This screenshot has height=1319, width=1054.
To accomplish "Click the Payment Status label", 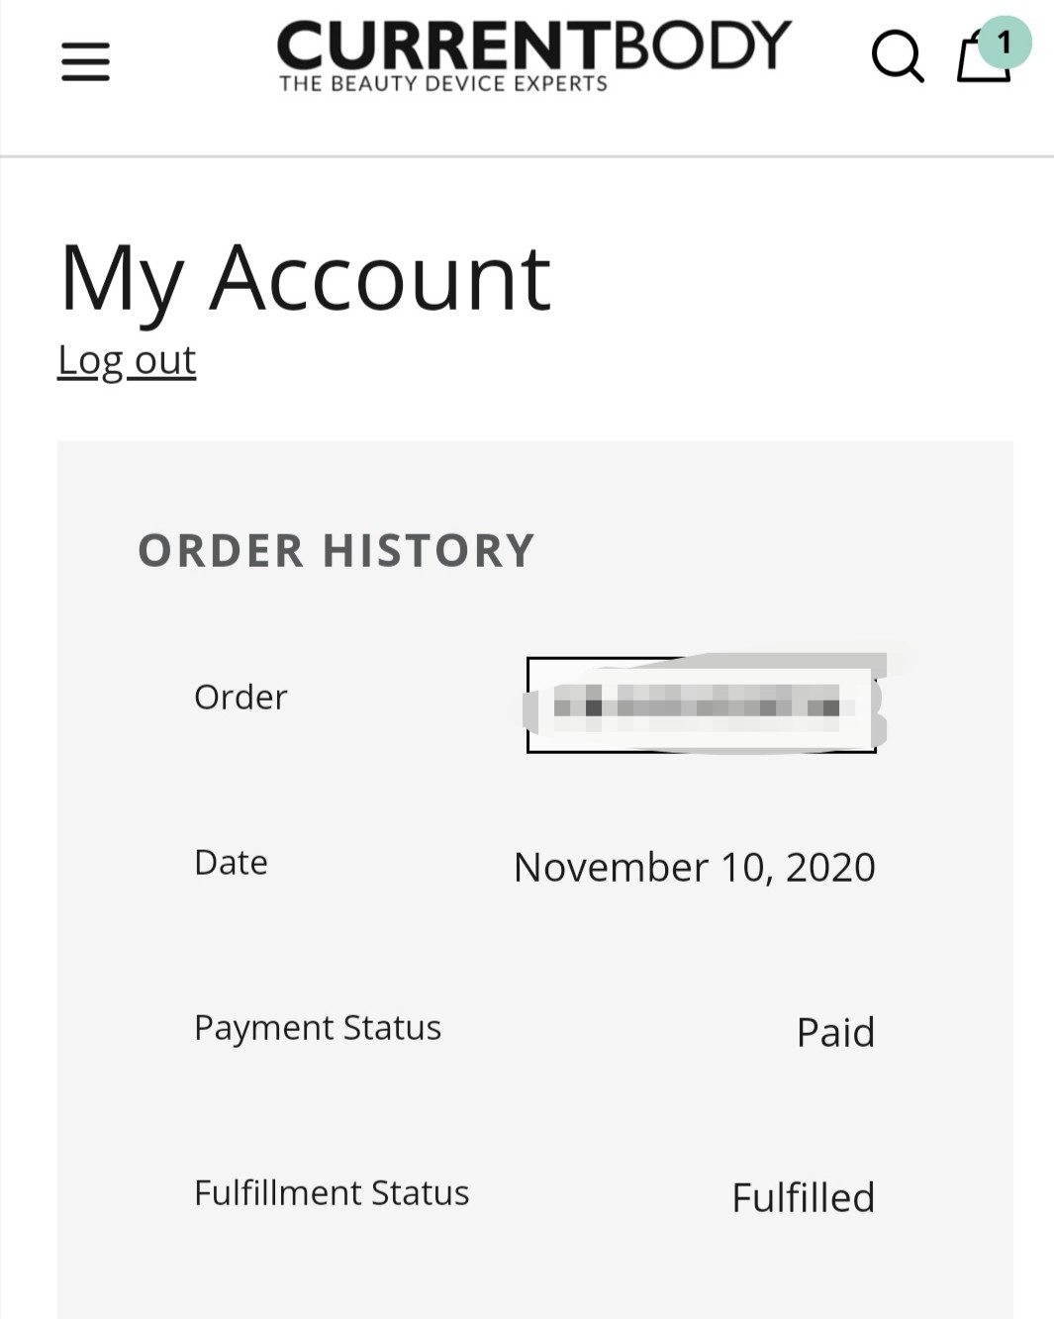I will pos(317,1028).
